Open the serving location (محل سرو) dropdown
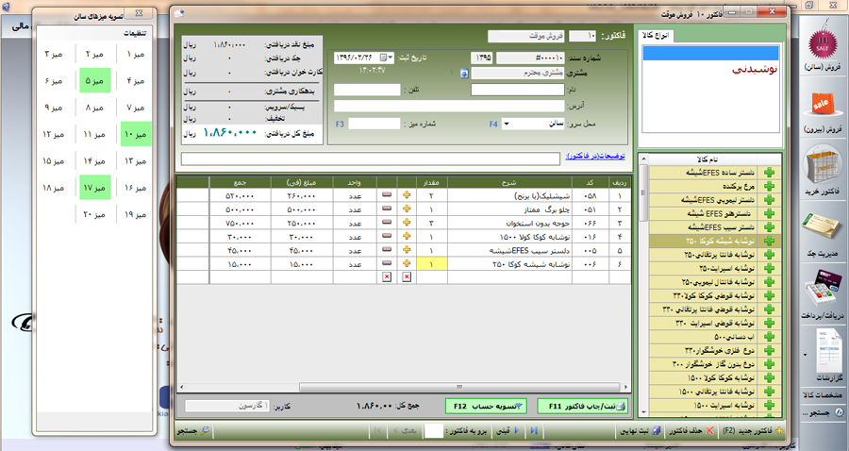Screen dimensions: 849x451 pos(508,124)
